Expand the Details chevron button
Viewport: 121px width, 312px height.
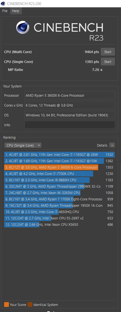click(x=112, y=145)
